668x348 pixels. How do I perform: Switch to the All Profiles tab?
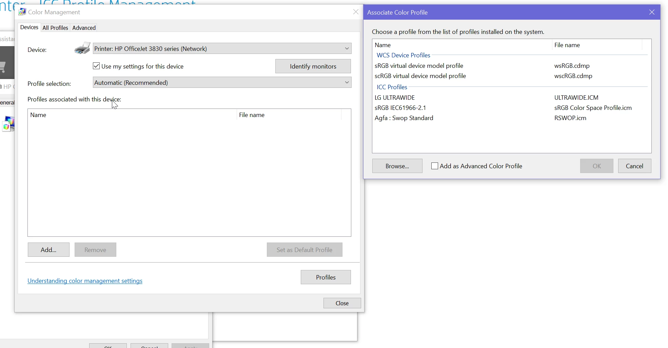click(x=55, y=28)
